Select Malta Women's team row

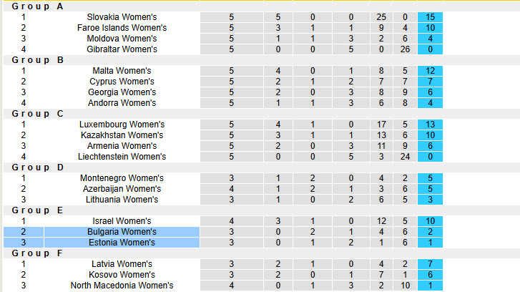point(122,71)
